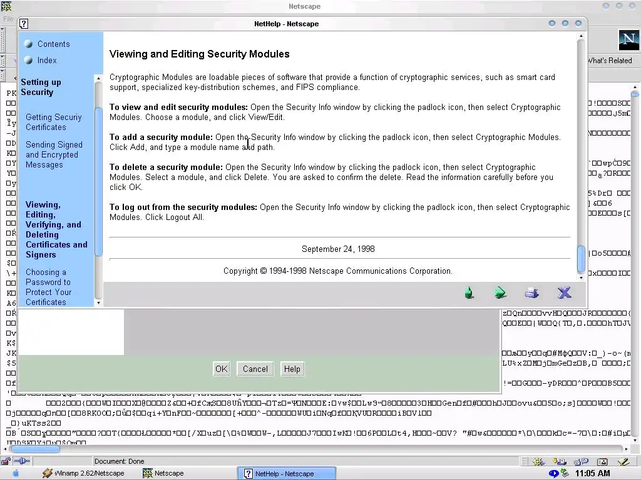641x480 pixels.
Task: Click up arrow of help content scrollbar
Action: pyautogui.click(x=582, y=36)
